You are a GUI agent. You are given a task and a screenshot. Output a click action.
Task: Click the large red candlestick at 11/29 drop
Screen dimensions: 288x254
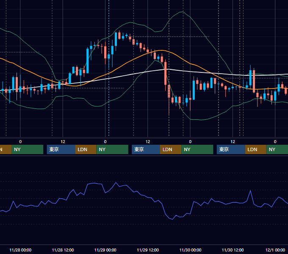[x=166, y=73]
